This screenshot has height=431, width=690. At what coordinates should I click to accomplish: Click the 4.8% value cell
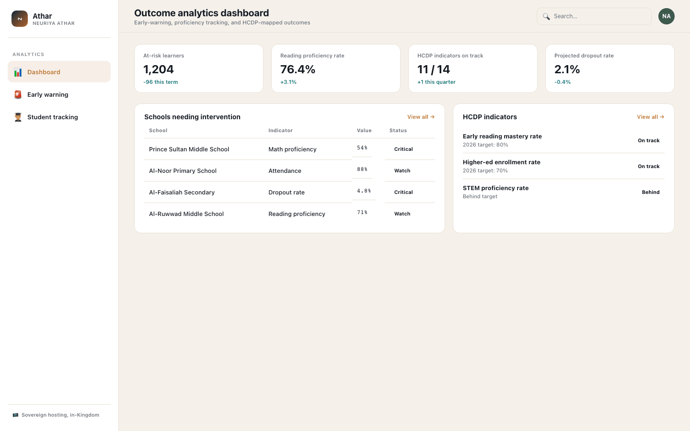[x=364, y=191]
